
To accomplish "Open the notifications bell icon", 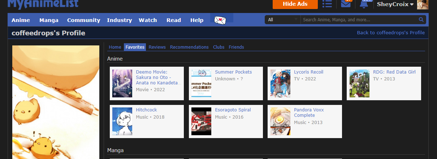I will tap(364, 4).
